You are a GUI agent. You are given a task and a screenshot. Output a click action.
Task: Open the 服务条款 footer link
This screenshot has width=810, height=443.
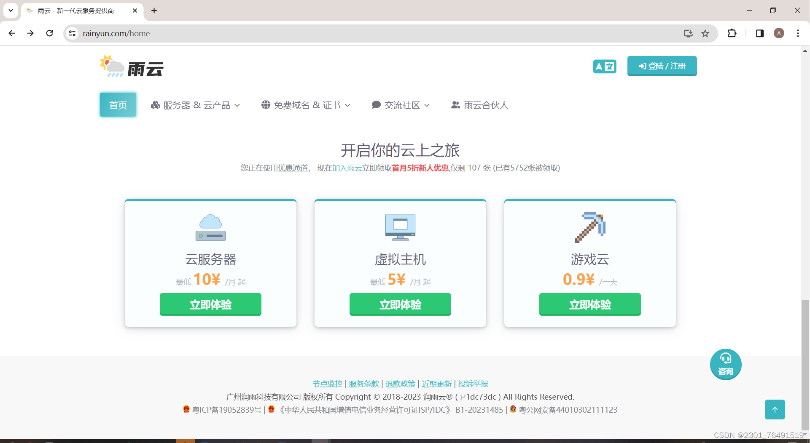(x=364, y=384)
